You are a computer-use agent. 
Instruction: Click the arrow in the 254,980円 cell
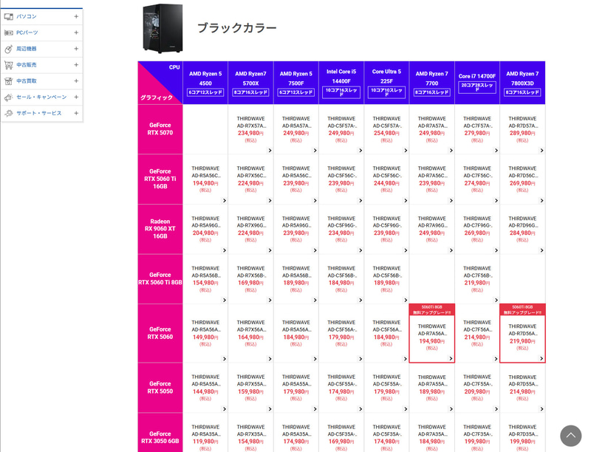click(x=406, y=150)
